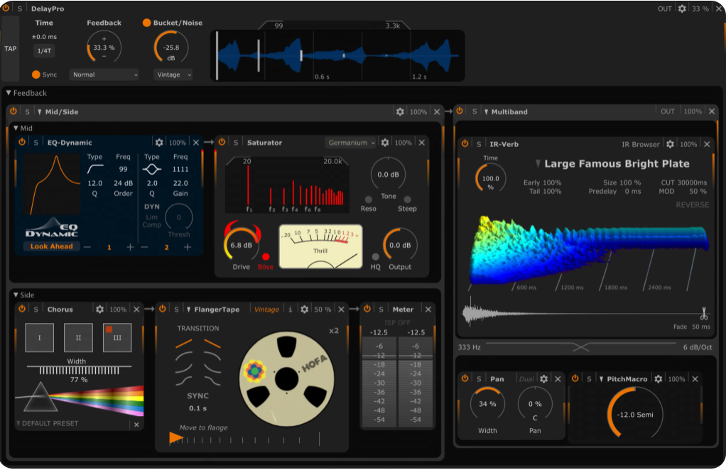Viewport: 726px width, 470px height.
Task: Open the FlangerTape info icon
Action: pos(291,309)
